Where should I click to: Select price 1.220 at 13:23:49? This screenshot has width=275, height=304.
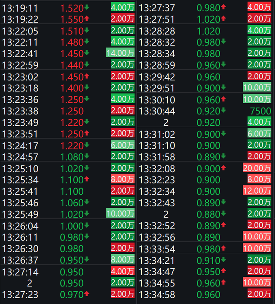click(72, 122)
